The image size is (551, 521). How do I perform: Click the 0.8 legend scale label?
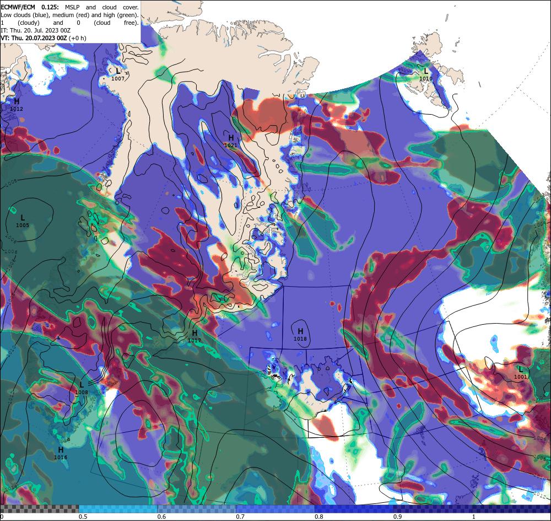point(319,517)
